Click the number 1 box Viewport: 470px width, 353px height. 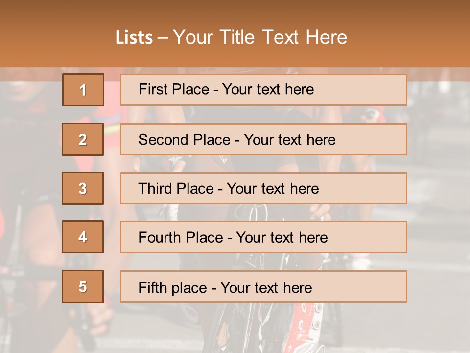click(83, 90)
